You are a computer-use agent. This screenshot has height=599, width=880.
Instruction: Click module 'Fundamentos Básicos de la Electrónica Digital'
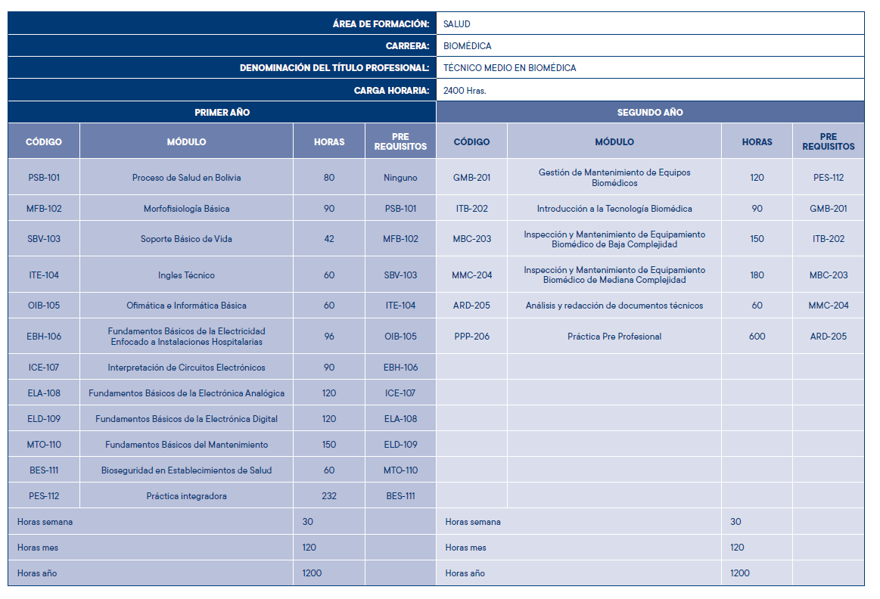(x=186, y=418)
